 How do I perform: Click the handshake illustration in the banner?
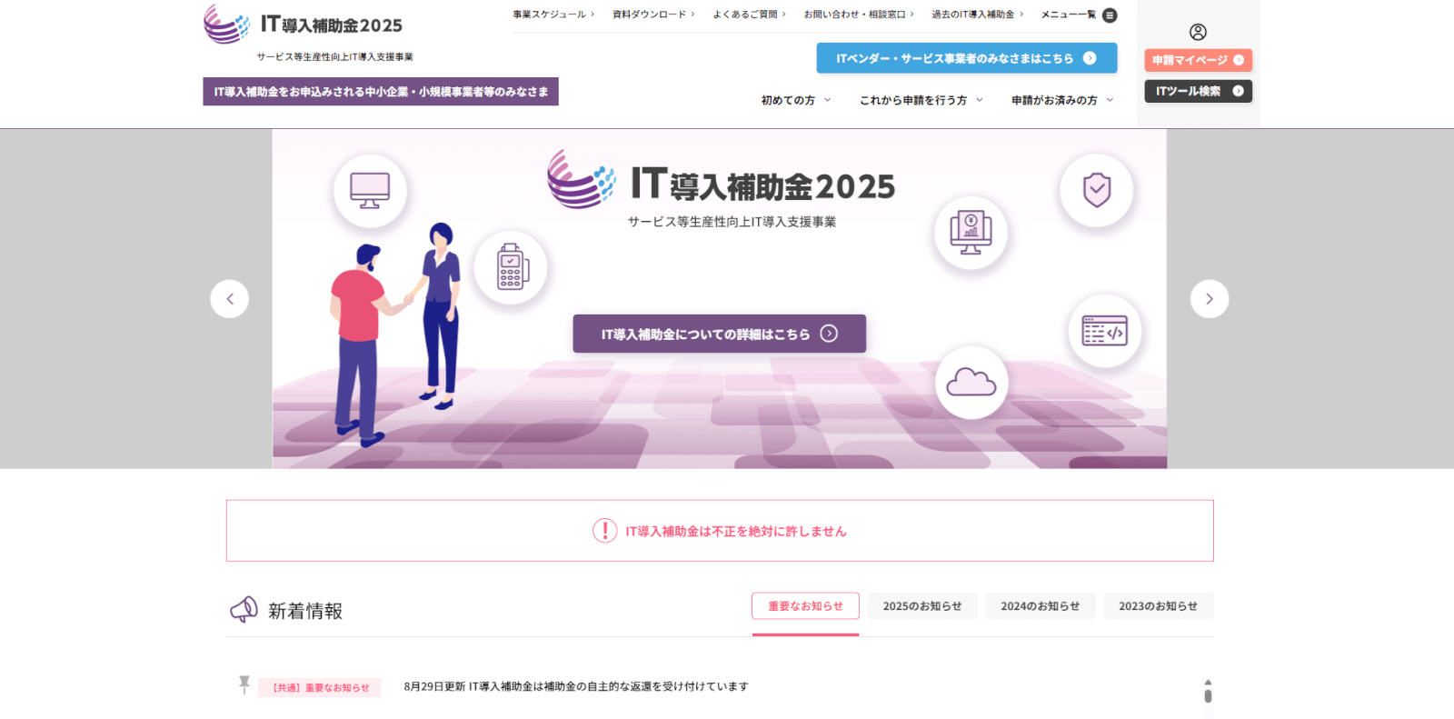tap(396, 334)
